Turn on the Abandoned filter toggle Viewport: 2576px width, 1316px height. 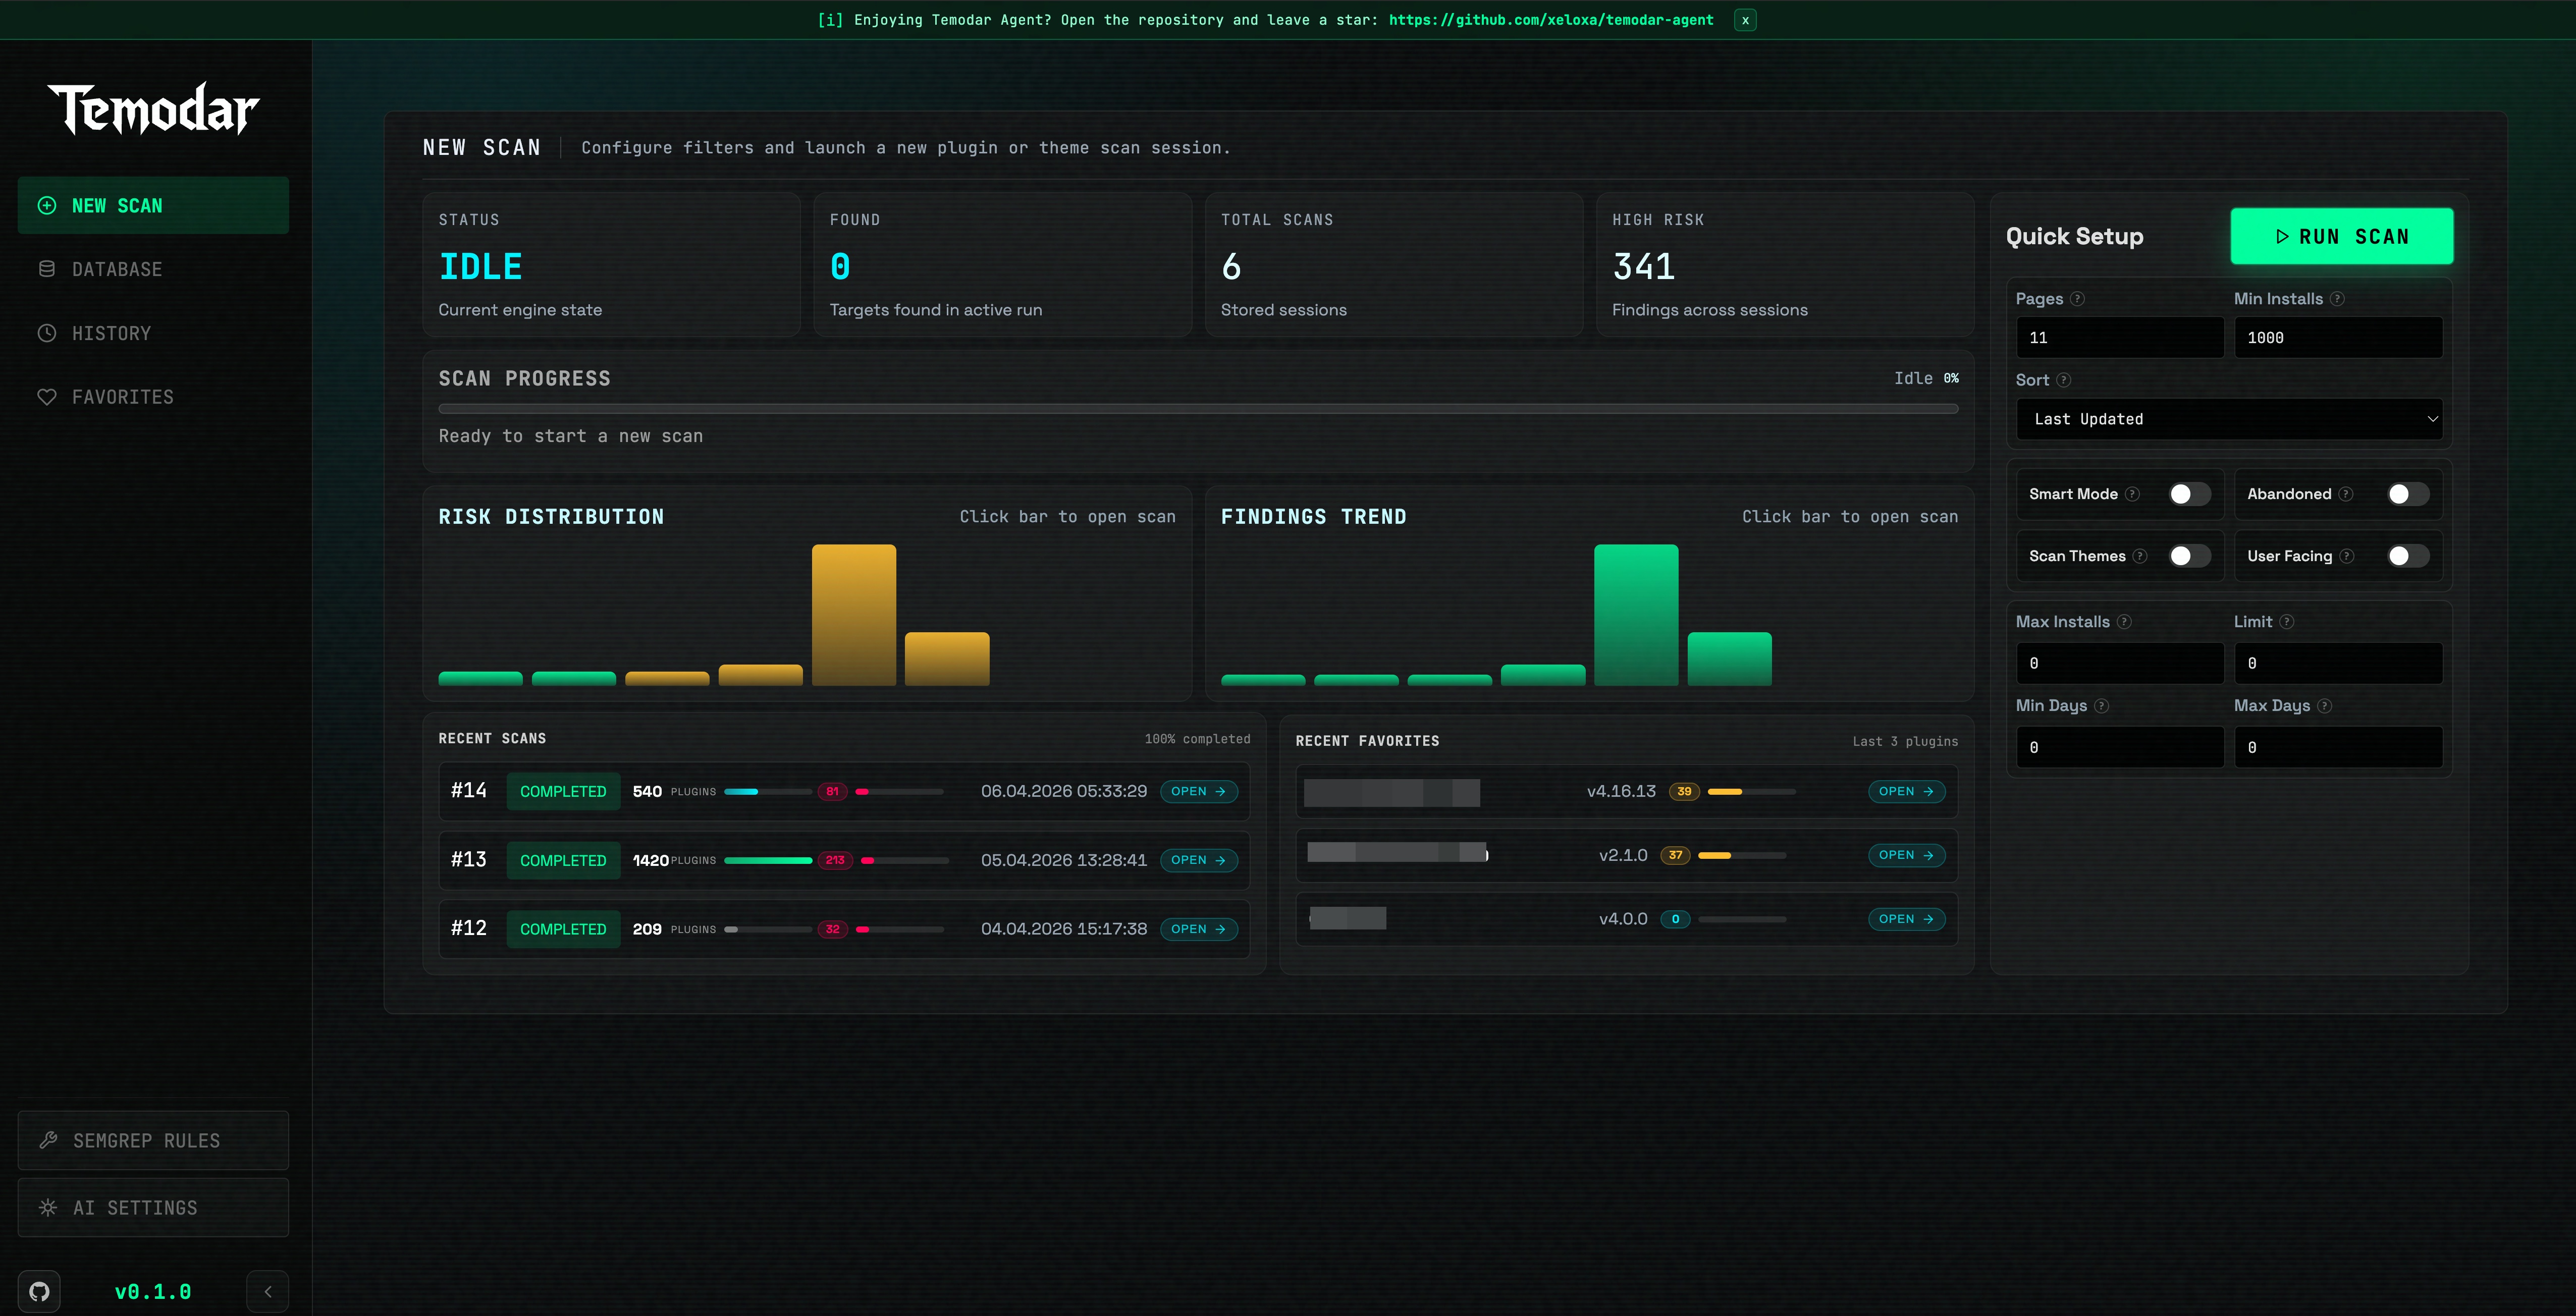2408,493
